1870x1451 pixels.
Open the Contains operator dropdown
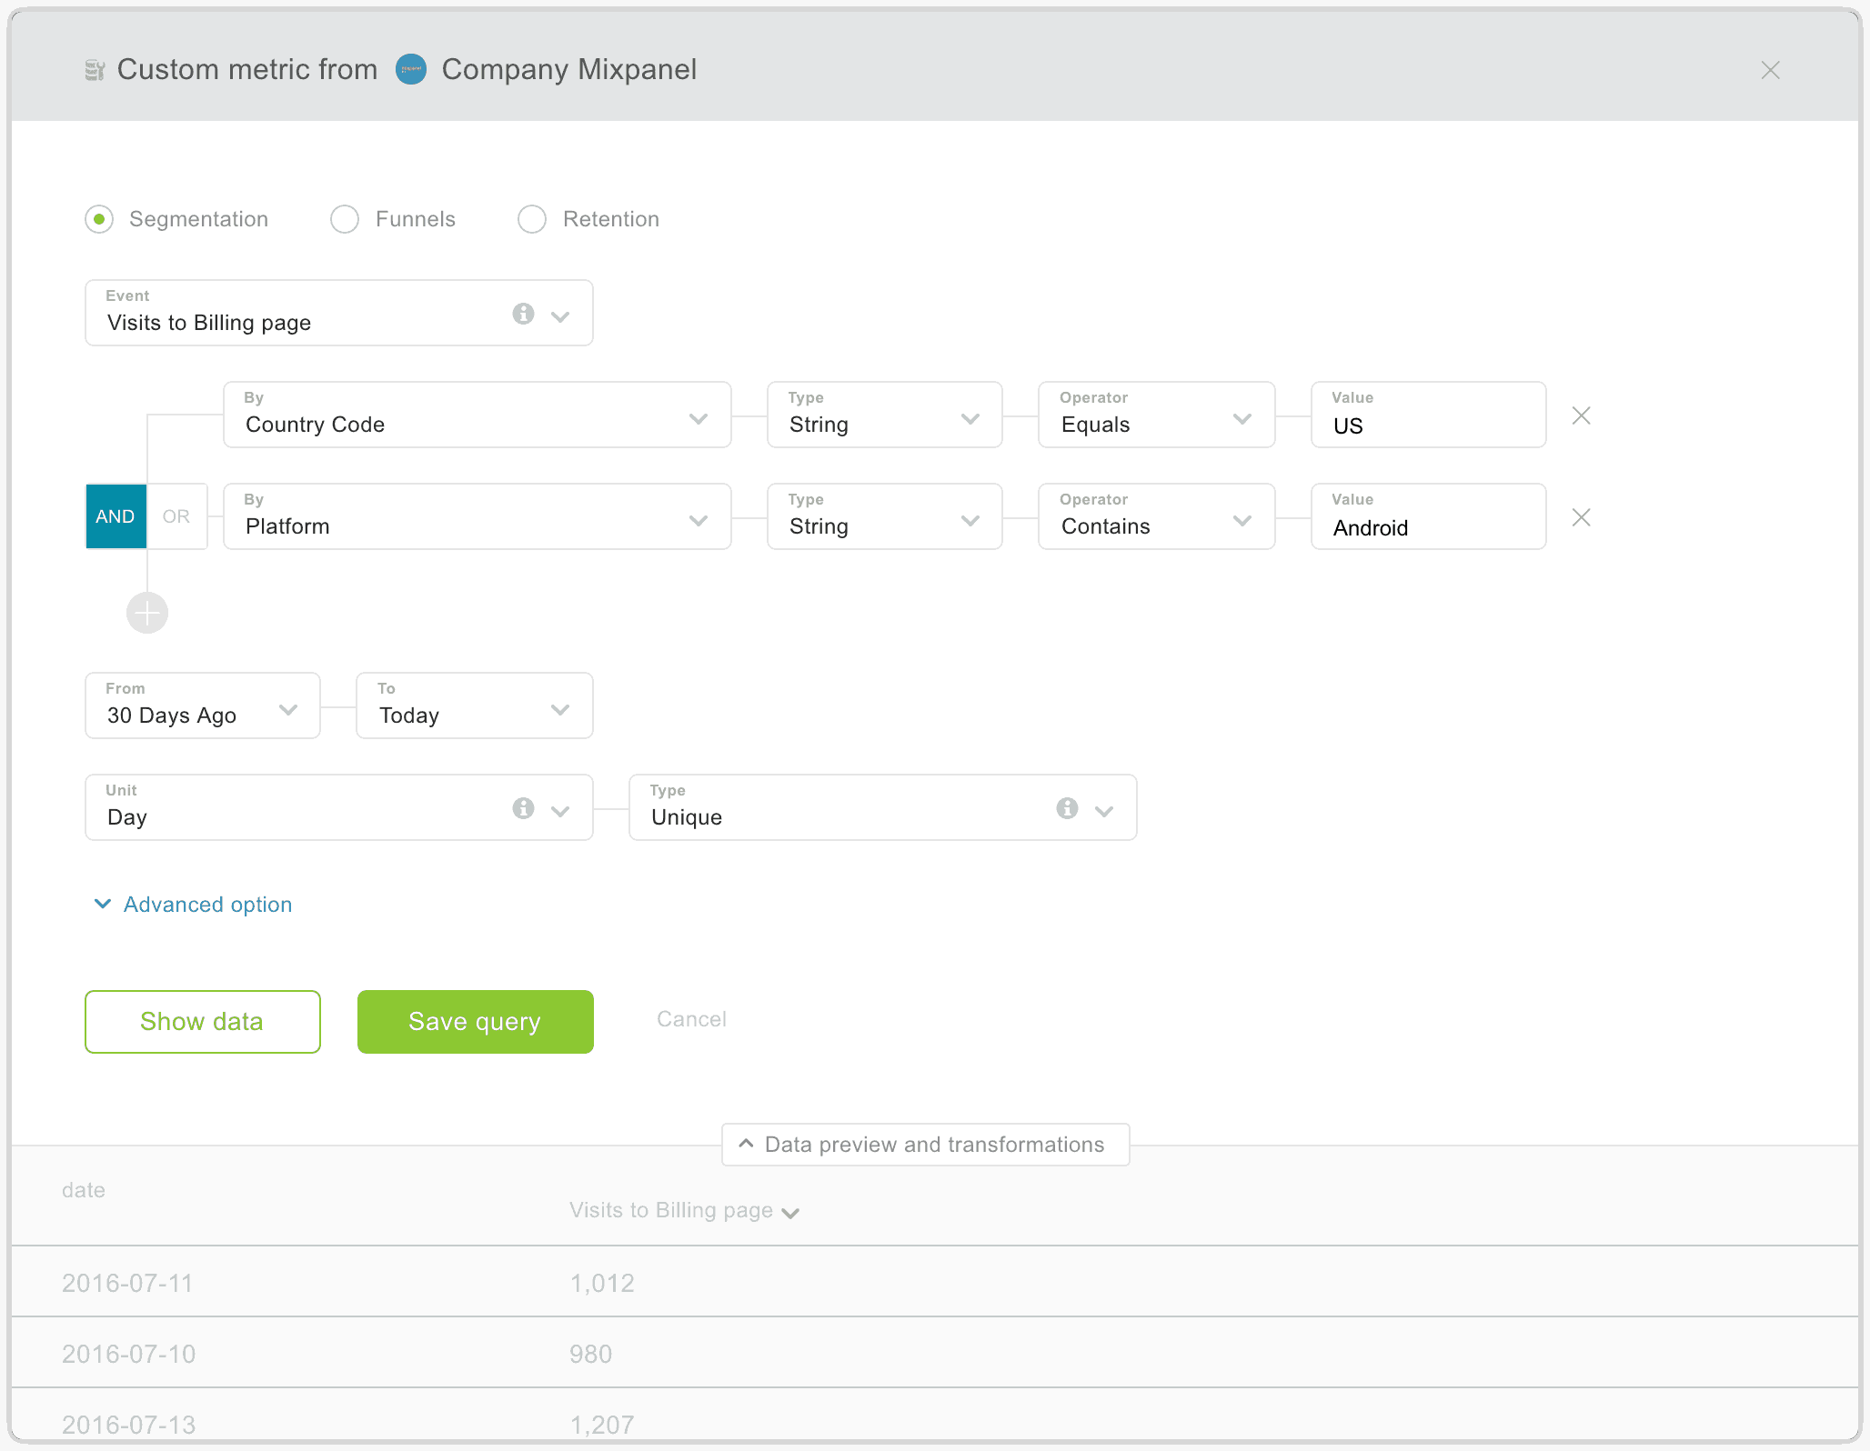tap(1155, 517)
